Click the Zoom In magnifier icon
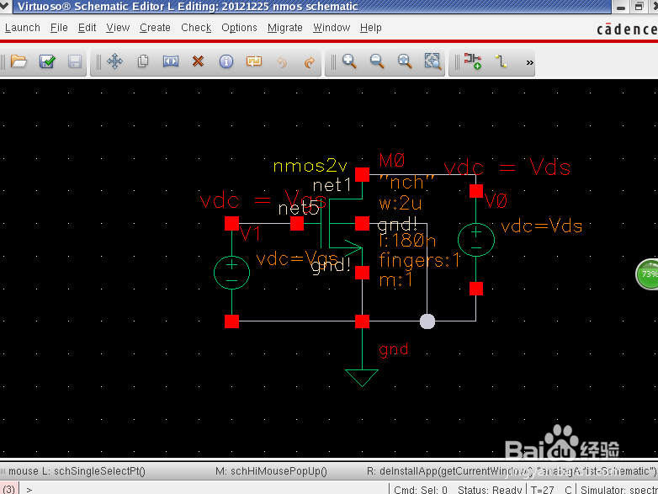The height and width of the screenshot is (494, 658). point(349,61)
